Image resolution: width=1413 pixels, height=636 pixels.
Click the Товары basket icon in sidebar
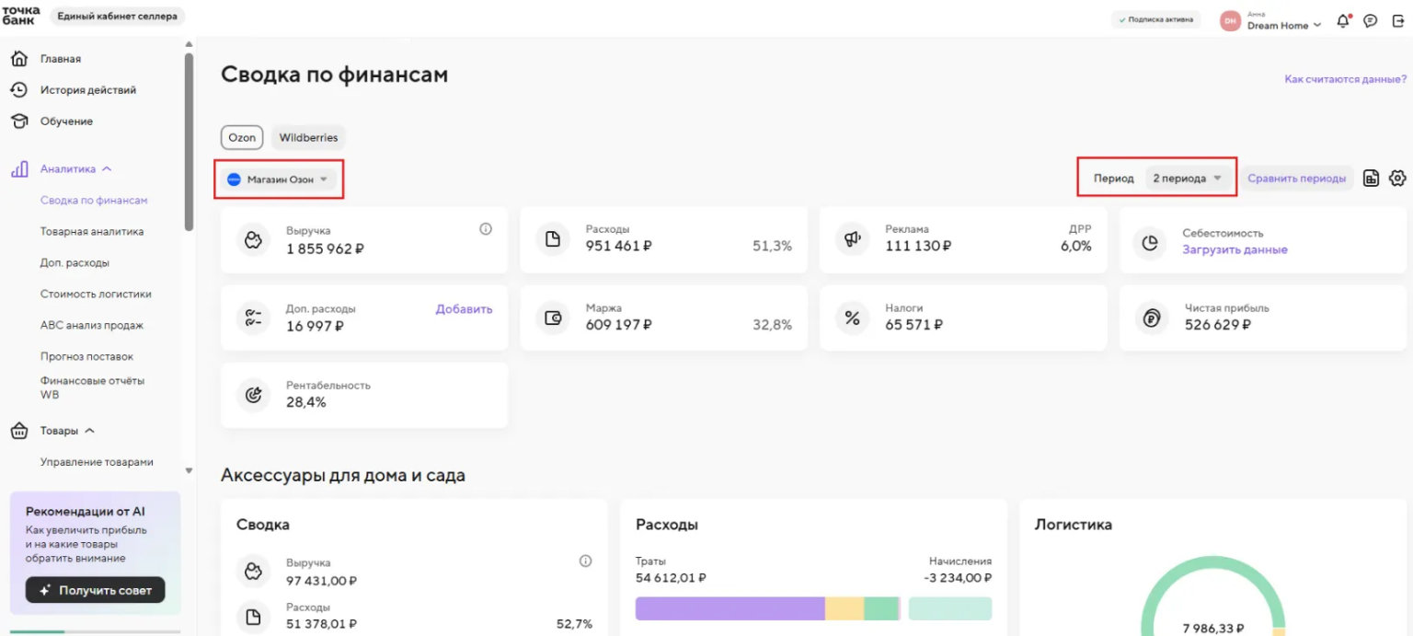click(18, 431)
